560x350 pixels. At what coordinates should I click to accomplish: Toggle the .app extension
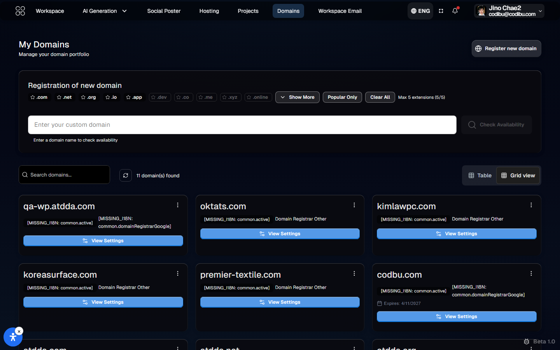coord(134,97)
